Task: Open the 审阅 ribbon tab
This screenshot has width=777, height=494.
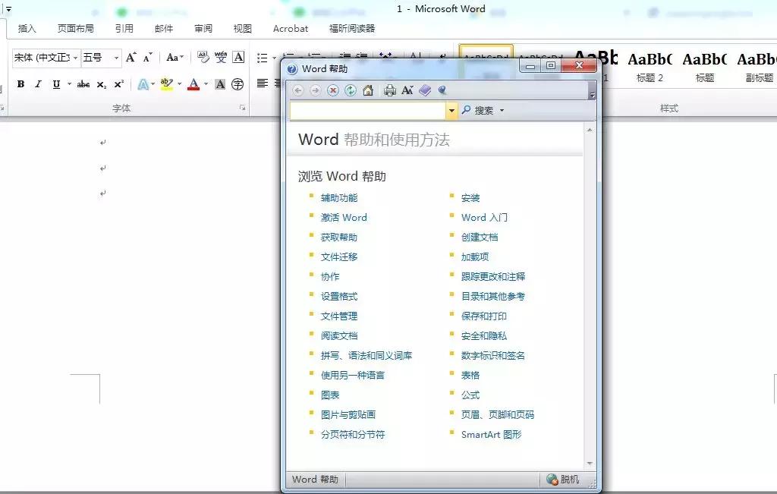Action: tap(203, 28)
